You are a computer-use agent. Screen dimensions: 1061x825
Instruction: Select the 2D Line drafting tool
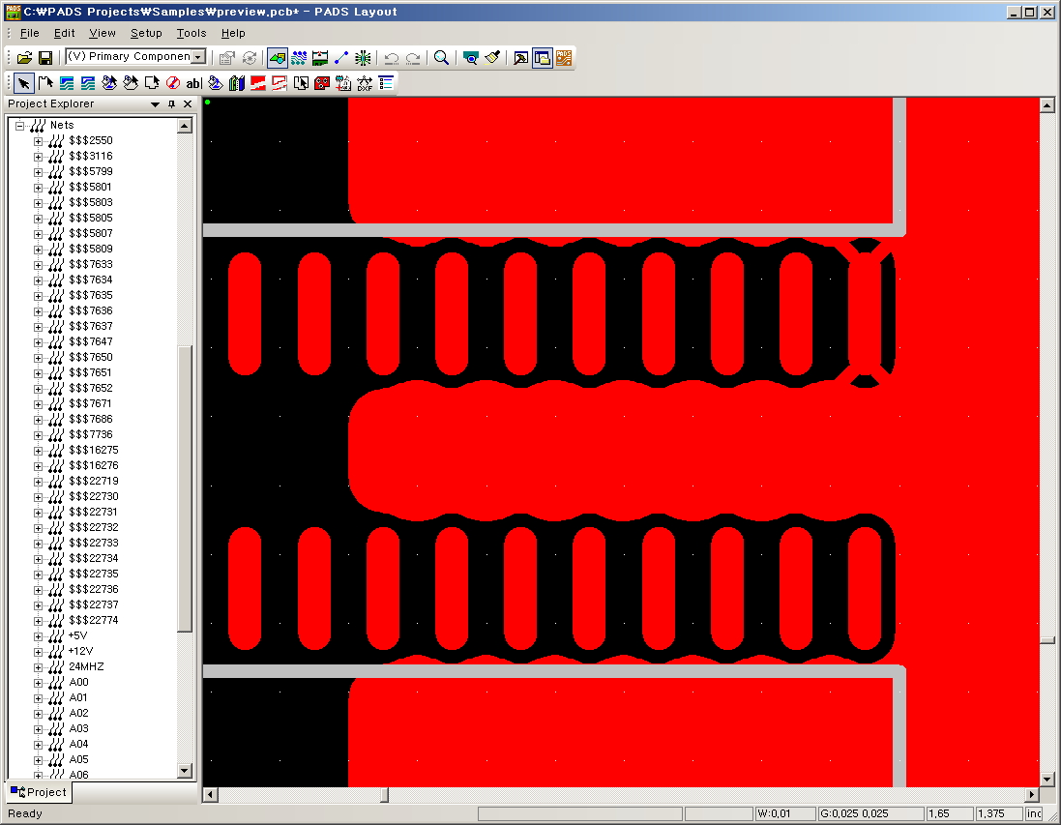45,83
